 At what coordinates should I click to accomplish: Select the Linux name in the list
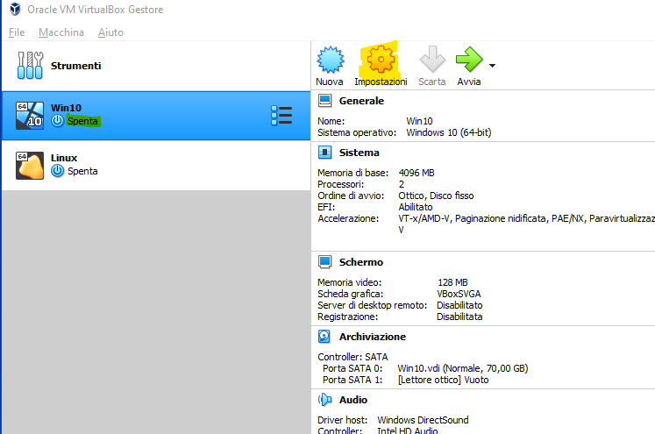pos(64,158)
